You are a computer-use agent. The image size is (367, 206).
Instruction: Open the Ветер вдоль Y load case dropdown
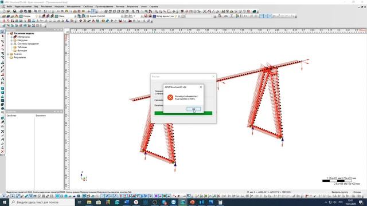pos(179,16)
